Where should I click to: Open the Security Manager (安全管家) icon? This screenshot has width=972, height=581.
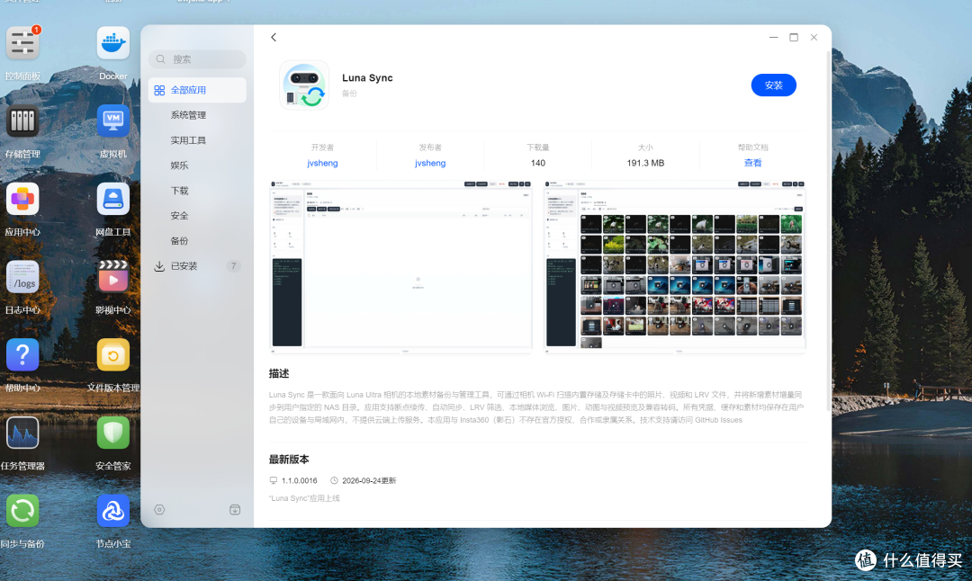tap(112, 434)
